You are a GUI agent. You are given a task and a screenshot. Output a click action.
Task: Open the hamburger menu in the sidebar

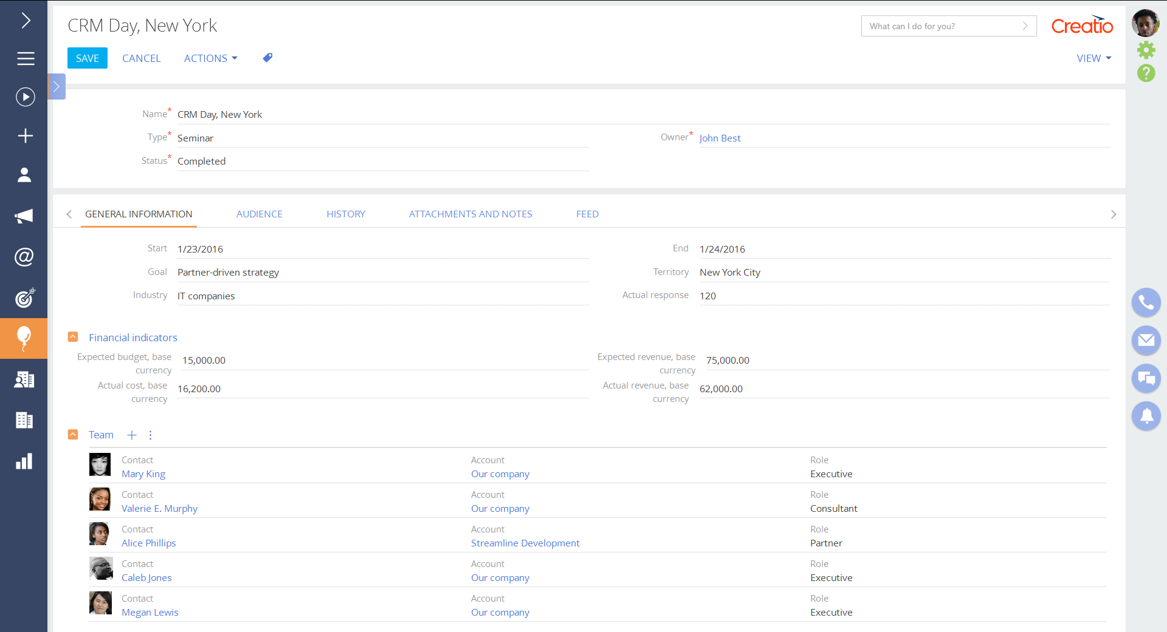tap(25, 58)
